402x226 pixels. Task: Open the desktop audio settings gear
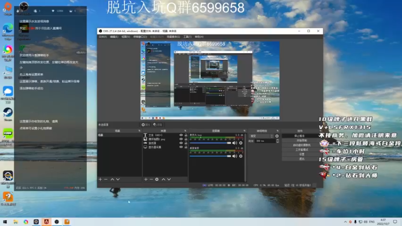pyautogui.click(x=241, y=156)
